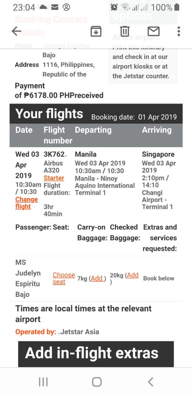Tap the Add in-flight extras banner
Viewport: 192px width, 396px height.
coord(96,354)
